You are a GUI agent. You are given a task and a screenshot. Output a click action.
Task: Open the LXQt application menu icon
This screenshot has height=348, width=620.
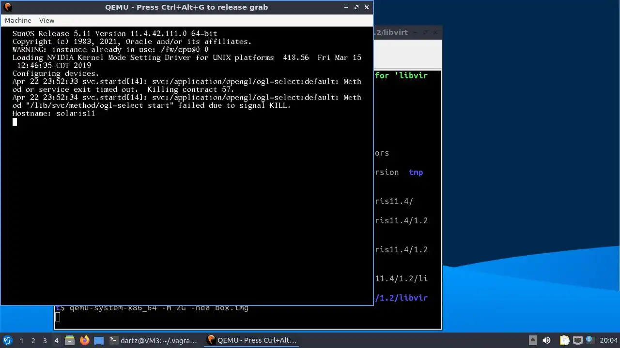(x=7, y=340)
